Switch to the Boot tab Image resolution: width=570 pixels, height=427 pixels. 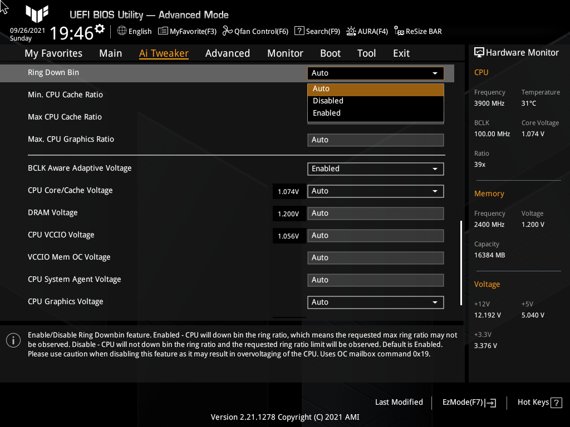[330, 53]
